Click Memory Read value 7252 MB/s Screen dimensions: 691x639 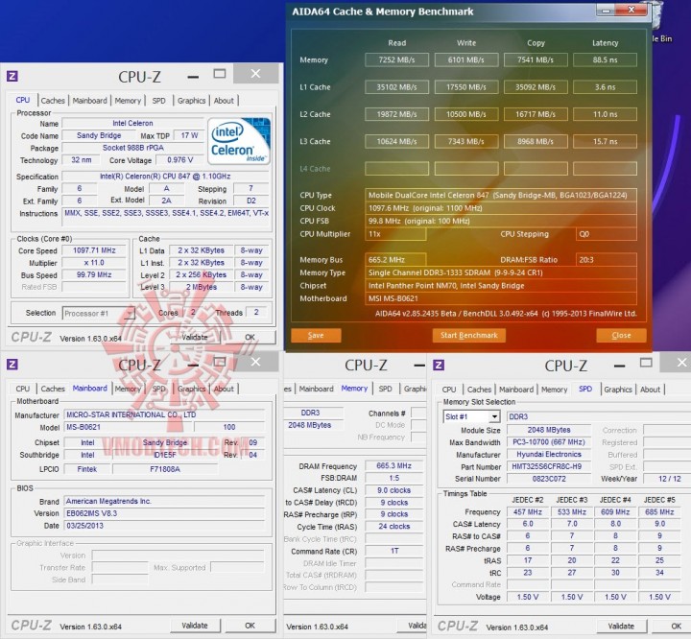(396, 59)
